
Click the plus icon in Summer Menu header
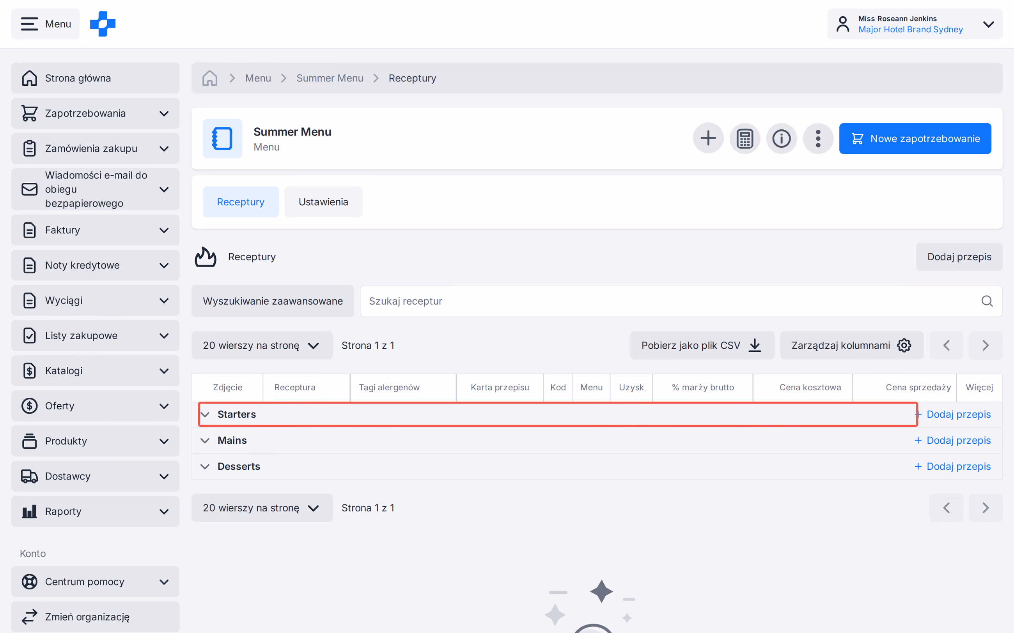(708, 138)
